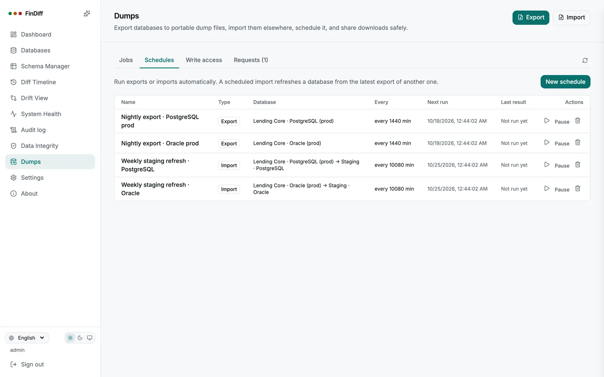Switch to light theme
This screenshot has width=604, height=377.
pos(70,338)
